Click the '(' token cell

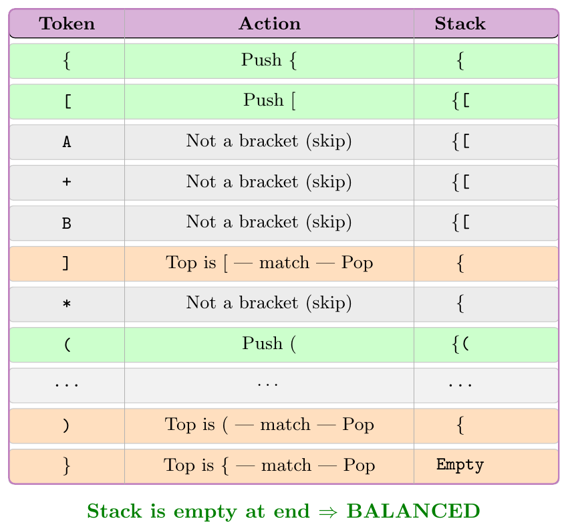click(x=67, y=344)
